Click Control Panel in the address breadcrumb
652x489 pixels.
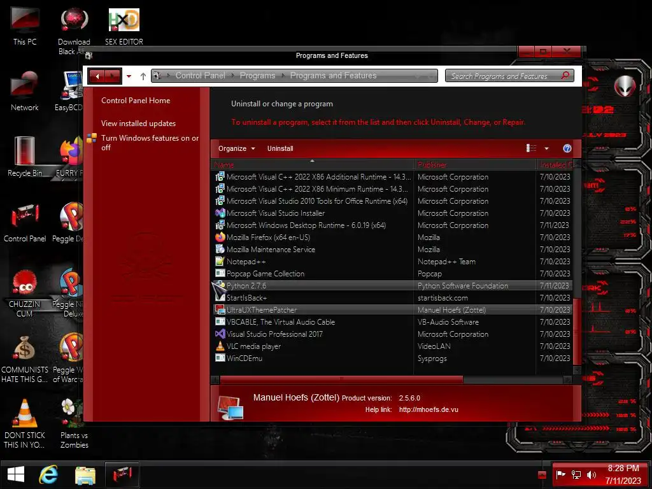coord(201,75)
